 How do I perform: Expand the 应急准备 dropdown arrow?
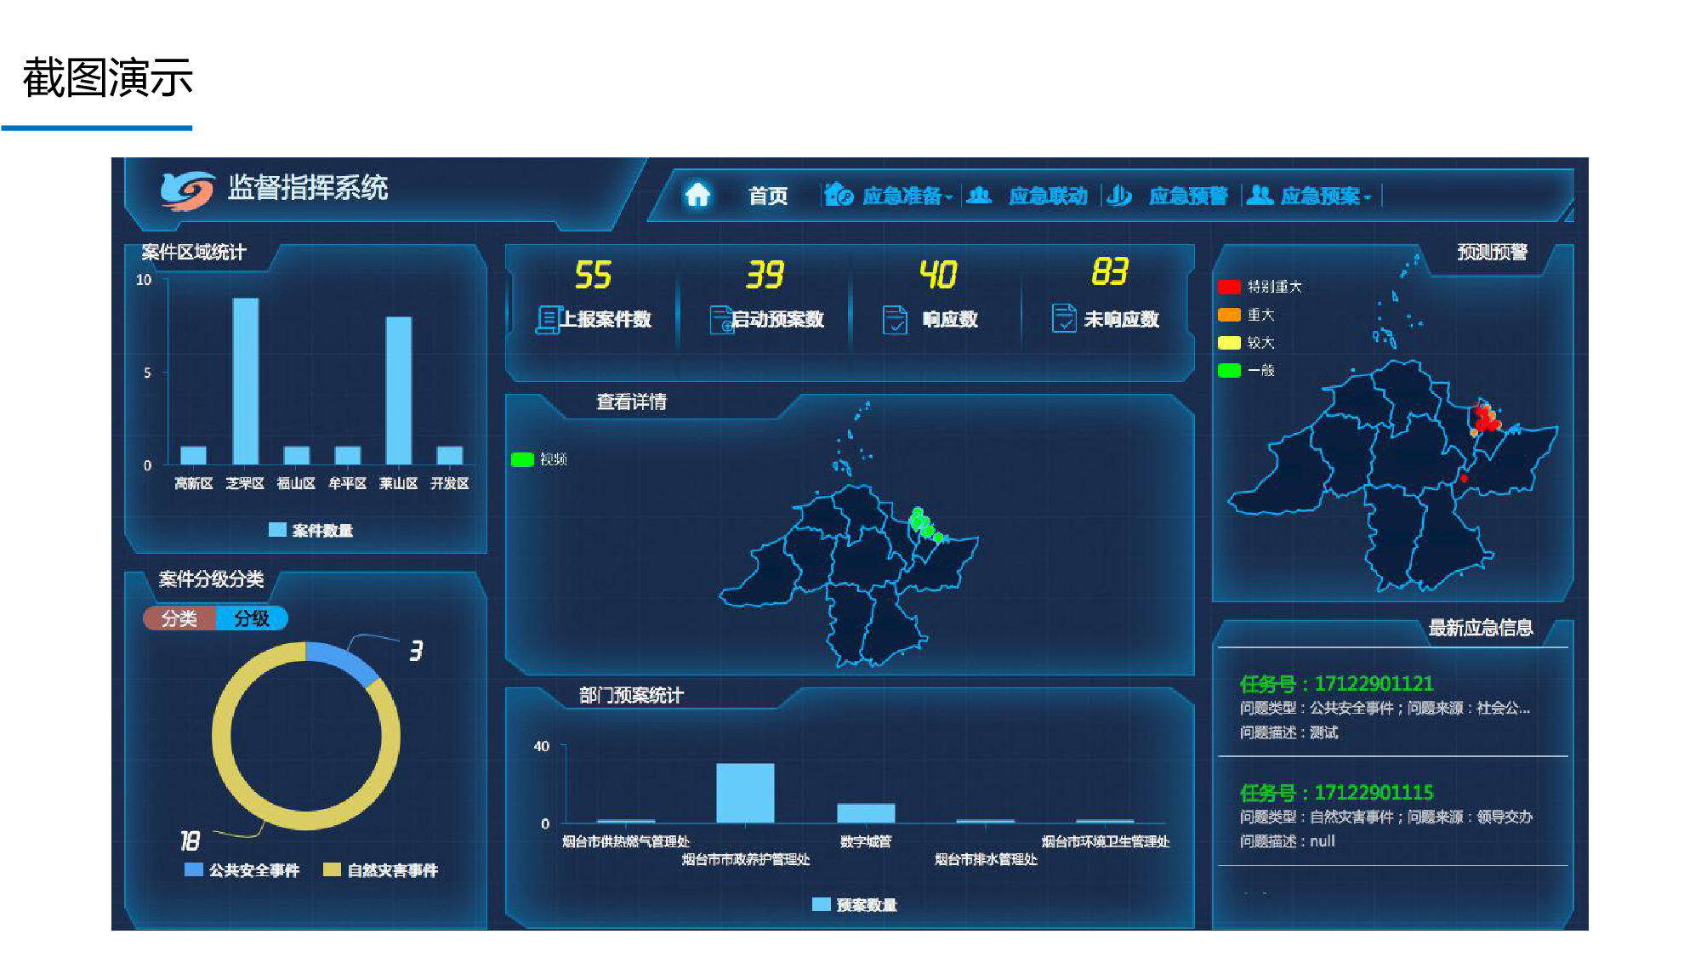(x=948, y=198)
